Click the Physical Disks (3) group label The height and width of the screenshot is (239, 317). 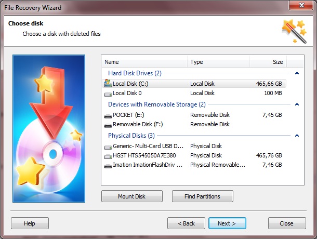131,136
